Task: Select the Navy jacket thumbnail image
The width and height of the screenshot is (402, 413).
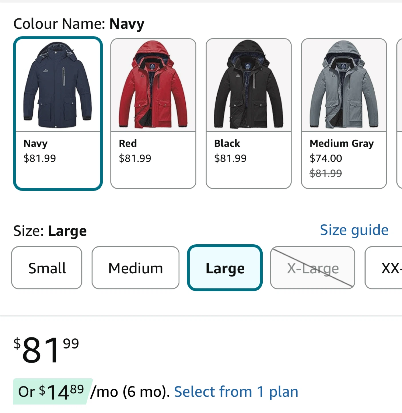Action: tap(58, 85)
